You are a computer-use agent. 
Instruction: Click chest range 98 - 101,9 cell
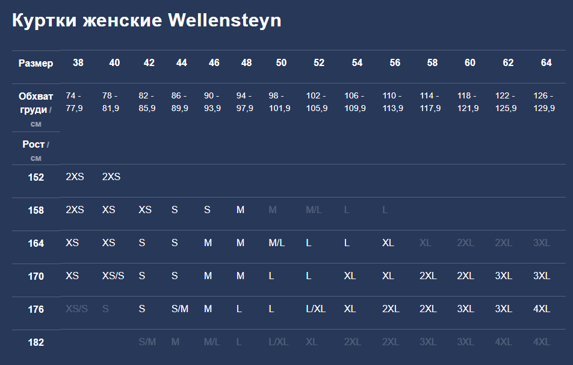coord(279,101)
